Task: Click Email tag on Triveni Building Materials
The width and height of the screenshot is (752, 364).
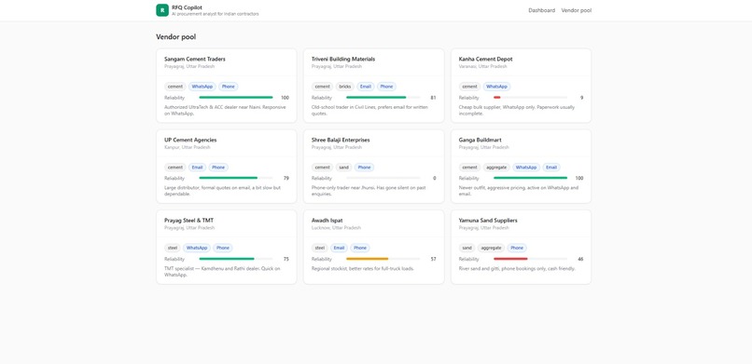Action: 366,87
